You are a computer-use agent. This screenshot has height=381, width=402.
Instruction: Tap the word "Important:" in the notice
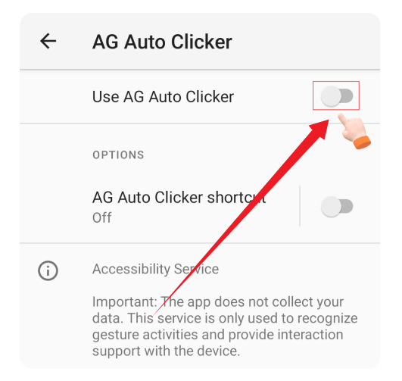[125, 302]
